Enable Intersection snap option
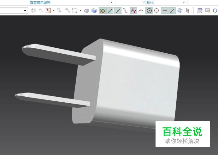 click(x=141, y=11)
